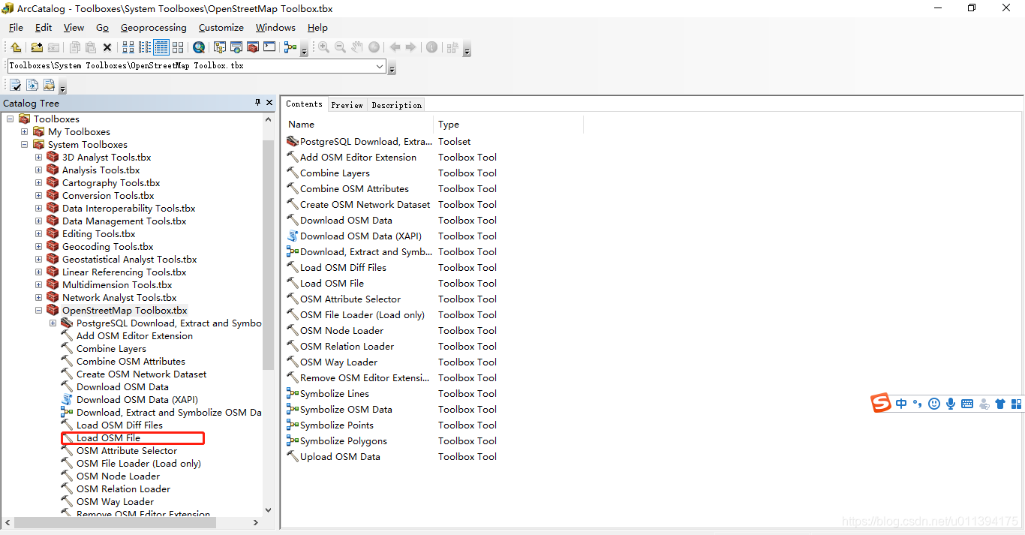
Task: Select Load OSM File in Catalog Tree
Action: click(x=108, y=438)
